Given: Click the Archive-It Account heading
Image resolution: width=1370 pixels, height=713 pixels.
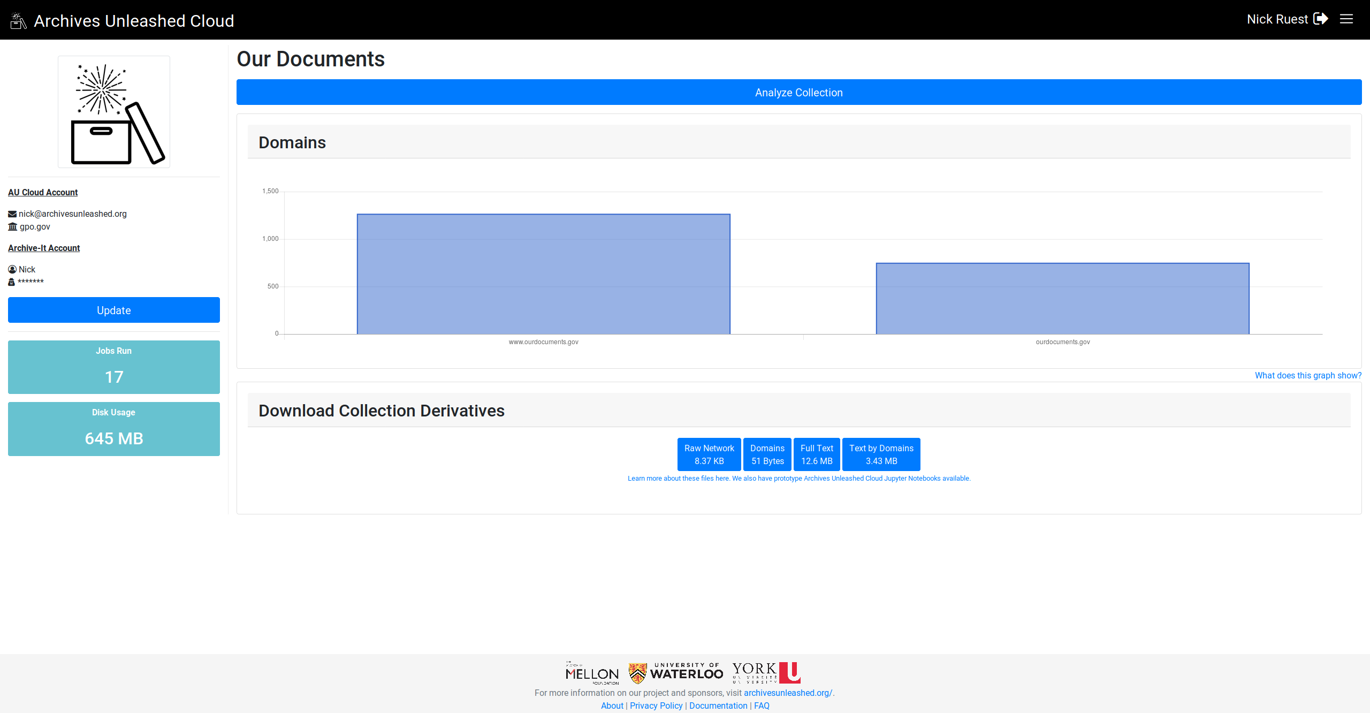Looking at the screenshot, I should tap(44, 248).
